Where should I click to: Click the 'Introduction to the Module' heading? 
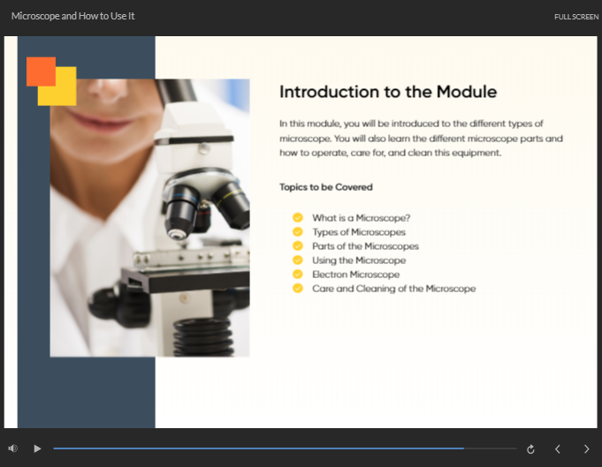click(387, 92)
